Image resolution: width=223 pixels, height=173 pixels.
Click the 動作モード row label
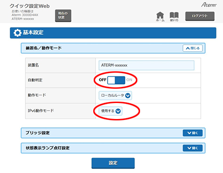coord(37,95)
